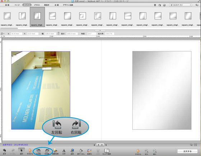Rotate photo left with 左回転 toolbar icon
The image size is (201, 156).
pos(38,151)
